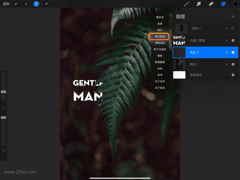Open the black active color swatch
This screenshot has width=240, height=180.
pos(236,4)
